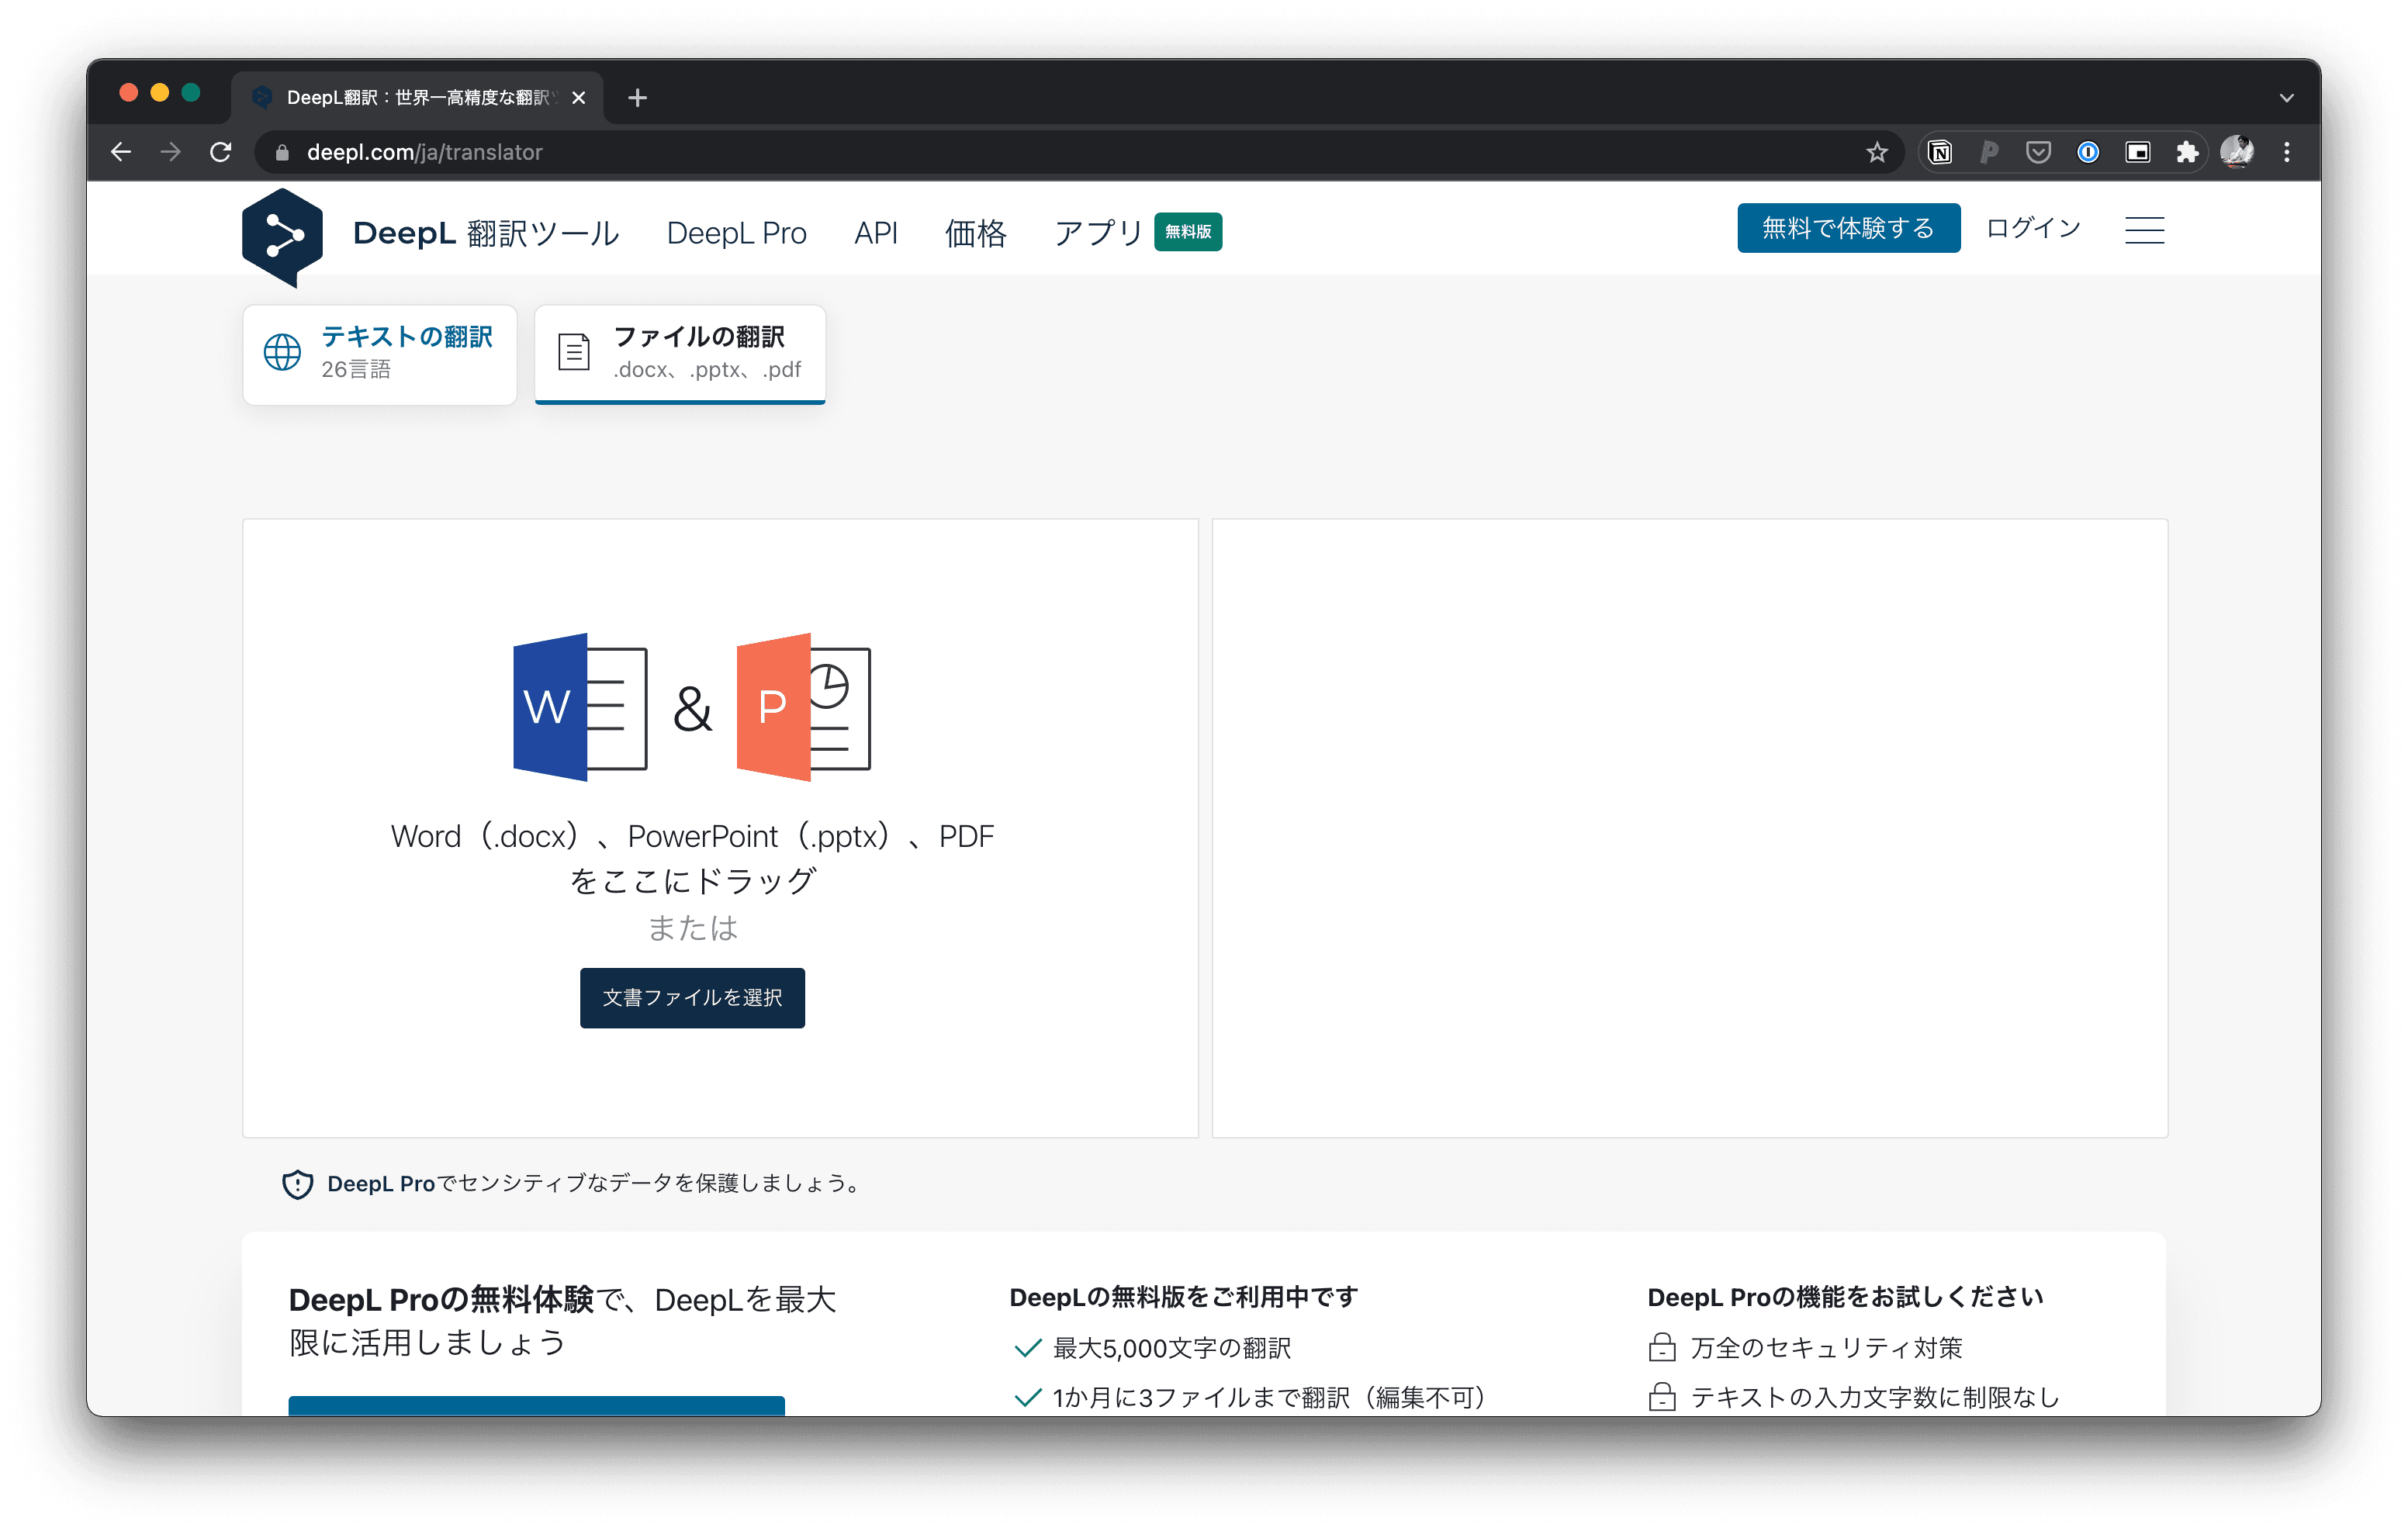This screenshot has width=2408, height=1531.
Task: Open the 1Password extension icon
Action: 2088,152
